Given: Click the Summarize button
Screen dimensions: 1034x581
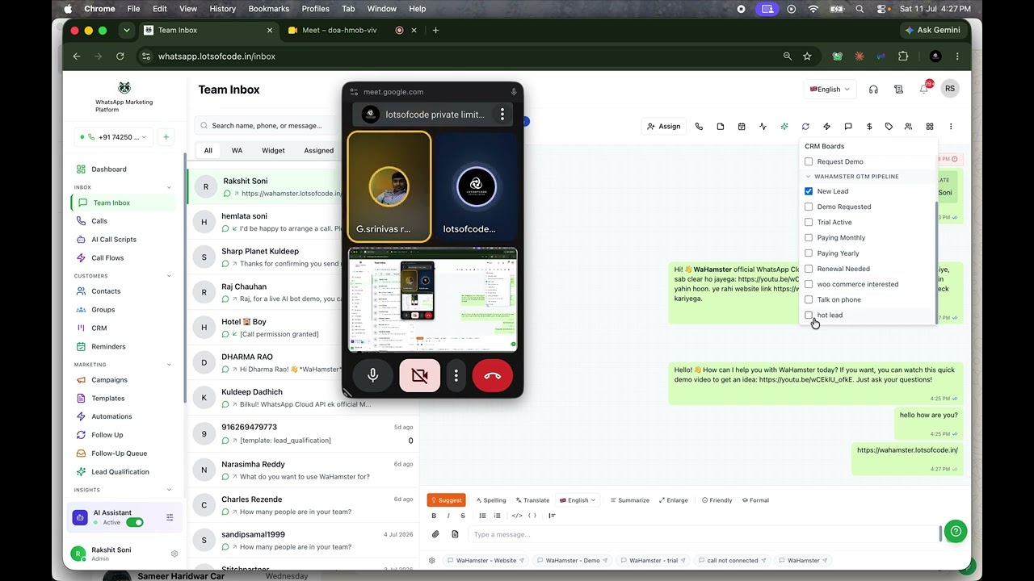Looking at the screenshot, I should pyautogui.click(x=629, y=500).
